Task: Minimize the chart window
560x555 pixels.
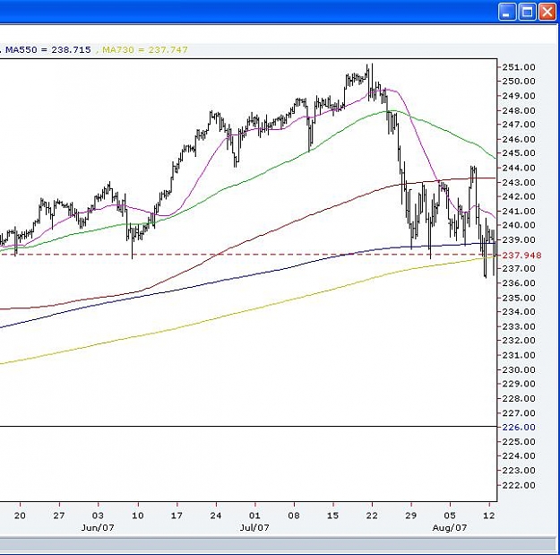Action: click(x=507, y=12)
